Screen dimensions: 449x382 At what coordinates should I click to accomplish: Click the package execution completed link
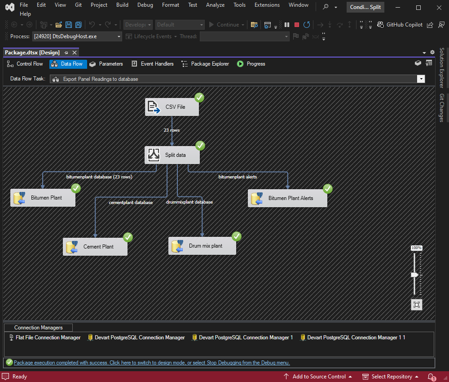pos(152,363)
